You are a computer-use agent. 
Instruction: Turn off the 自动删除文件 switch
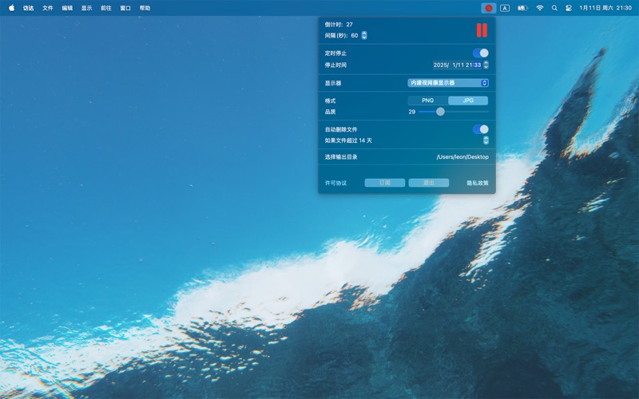(480, 129)
